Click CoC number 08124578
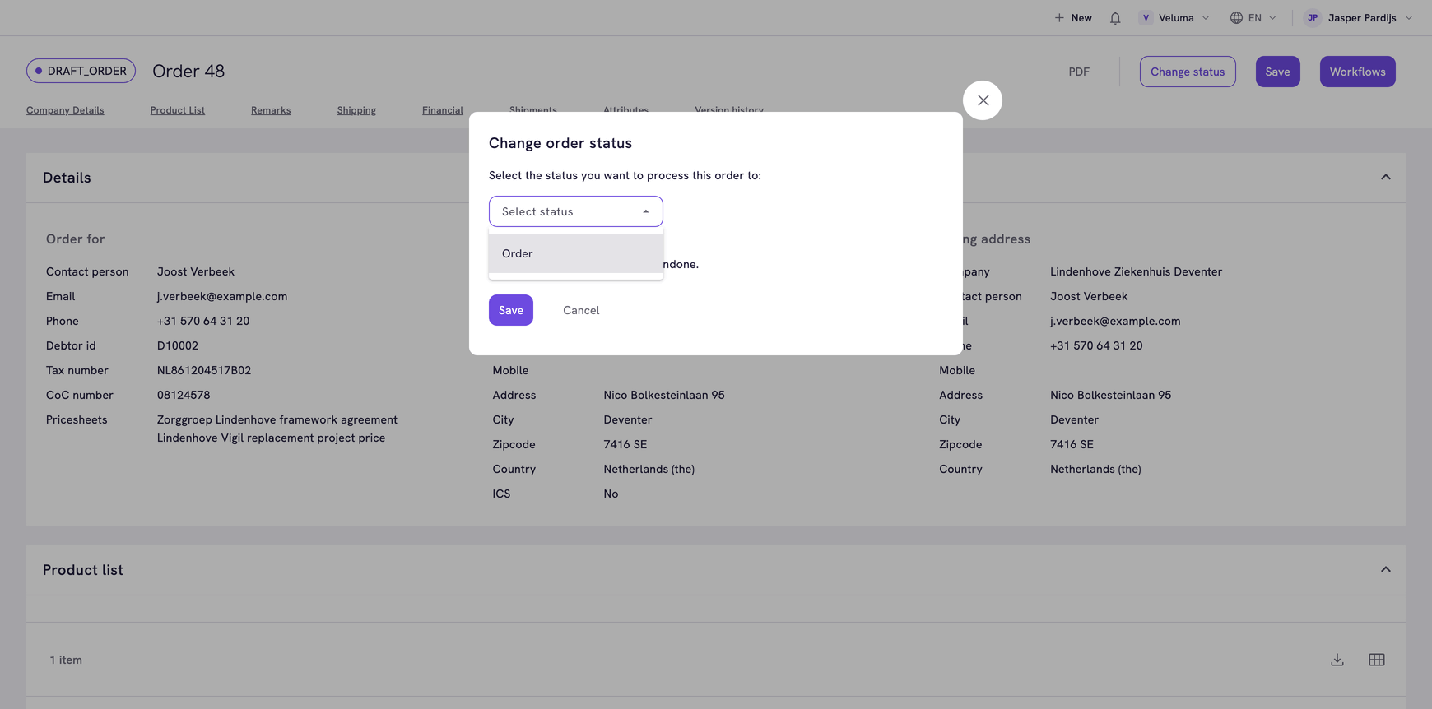This screenshot has width=1432, height=709. (184, 395)
